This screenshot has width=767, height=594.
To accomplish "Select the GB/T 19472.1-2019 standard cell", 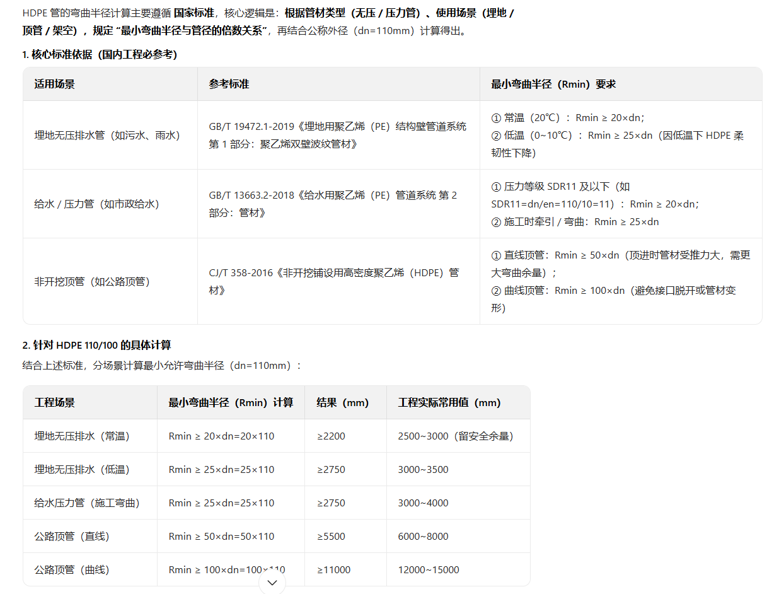I will pos(337,135).
